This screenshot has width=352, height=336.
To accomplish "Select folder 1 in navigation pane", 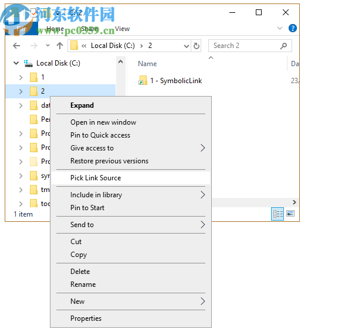I will (x=43, y=77).
